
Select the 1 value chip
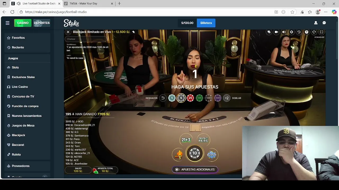(x=172, y=98)
